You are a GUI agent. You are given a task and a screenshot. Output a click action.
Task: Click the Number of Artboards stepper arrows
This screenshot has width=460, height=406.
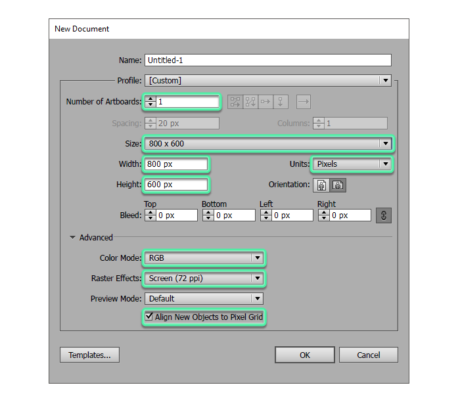(150, 102)
